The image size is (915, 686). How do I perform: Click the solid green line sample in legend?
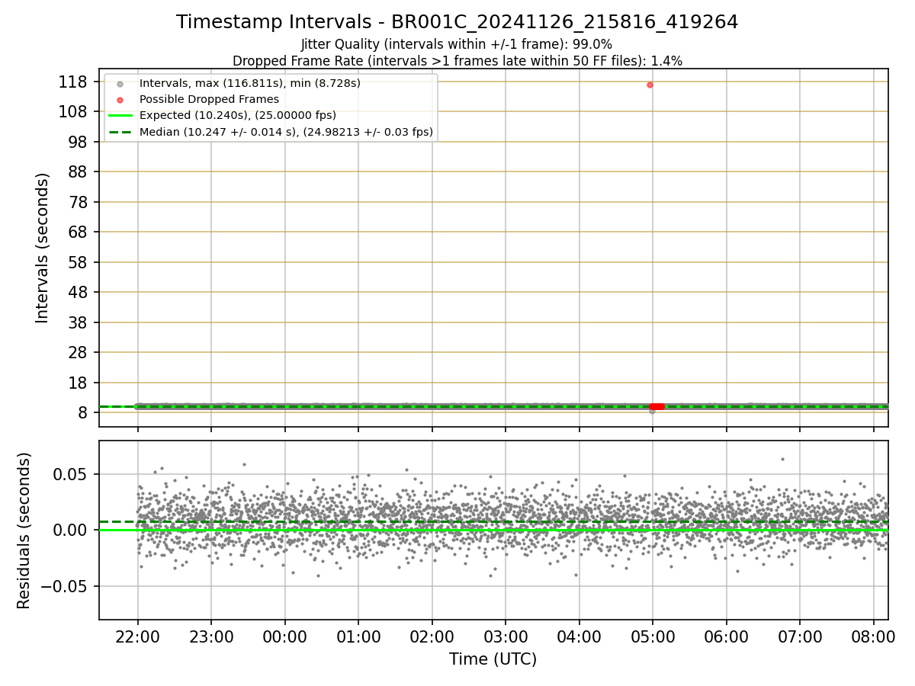[x=120, y=116]
